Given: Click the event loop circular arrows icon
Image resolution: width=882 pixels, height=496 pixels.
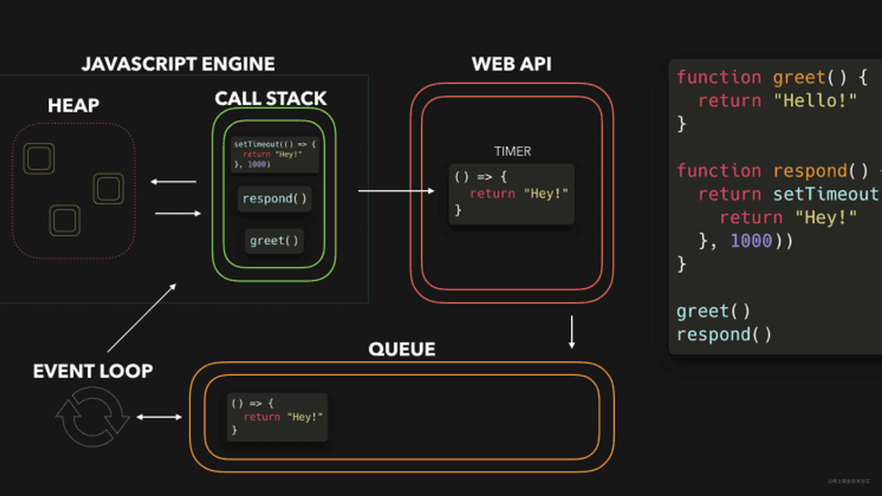Looking at the screenshot, I should tap(92, 417).
